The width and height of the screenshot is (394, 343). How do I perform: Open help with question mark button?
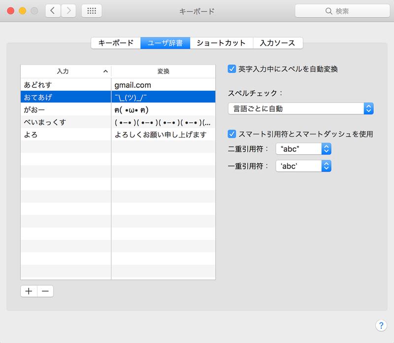381,325
